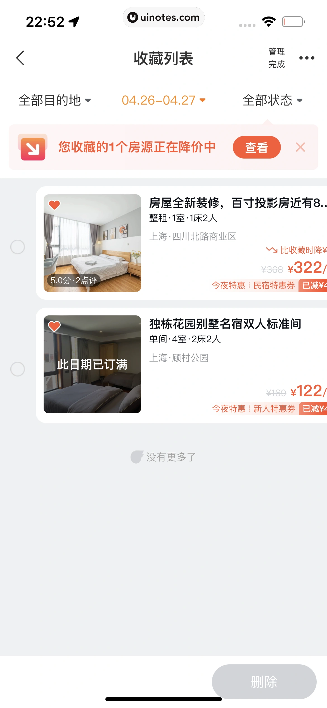Select the villa listing's radio circle
This screenshot has height=708, width=327.
tap(18, 369)
